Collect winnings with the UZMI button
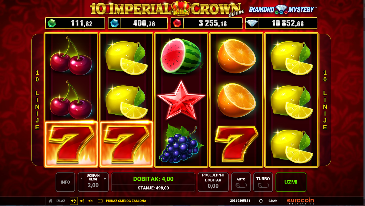 click(x=291, y=182)
